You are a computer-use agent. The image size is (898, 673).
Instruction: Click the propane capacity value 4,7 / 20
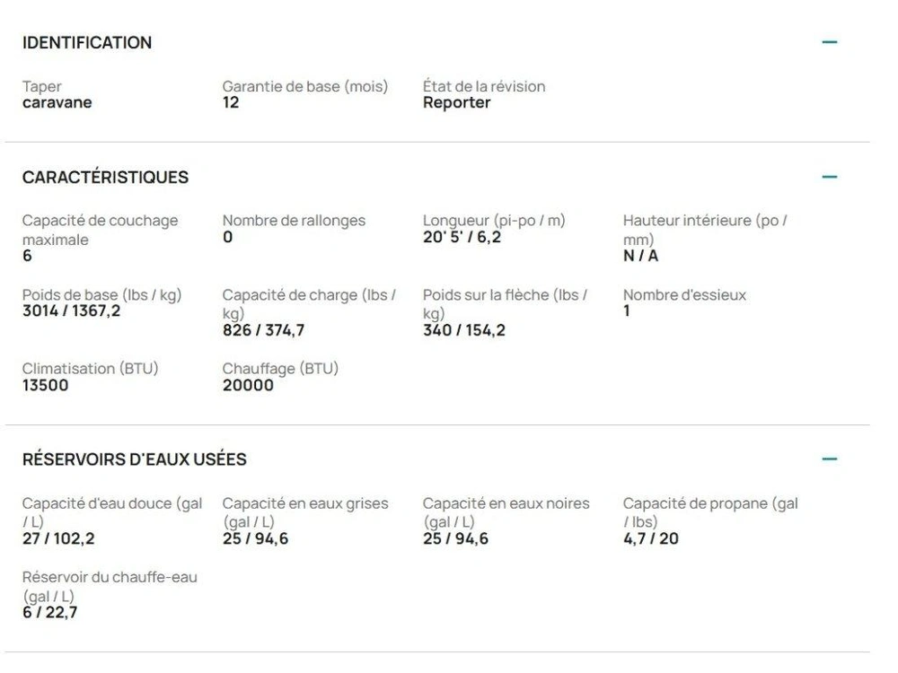[650, 538]
